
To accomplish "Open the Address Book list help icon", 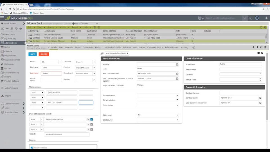I will pyautogui.click(x=265, y=27).
